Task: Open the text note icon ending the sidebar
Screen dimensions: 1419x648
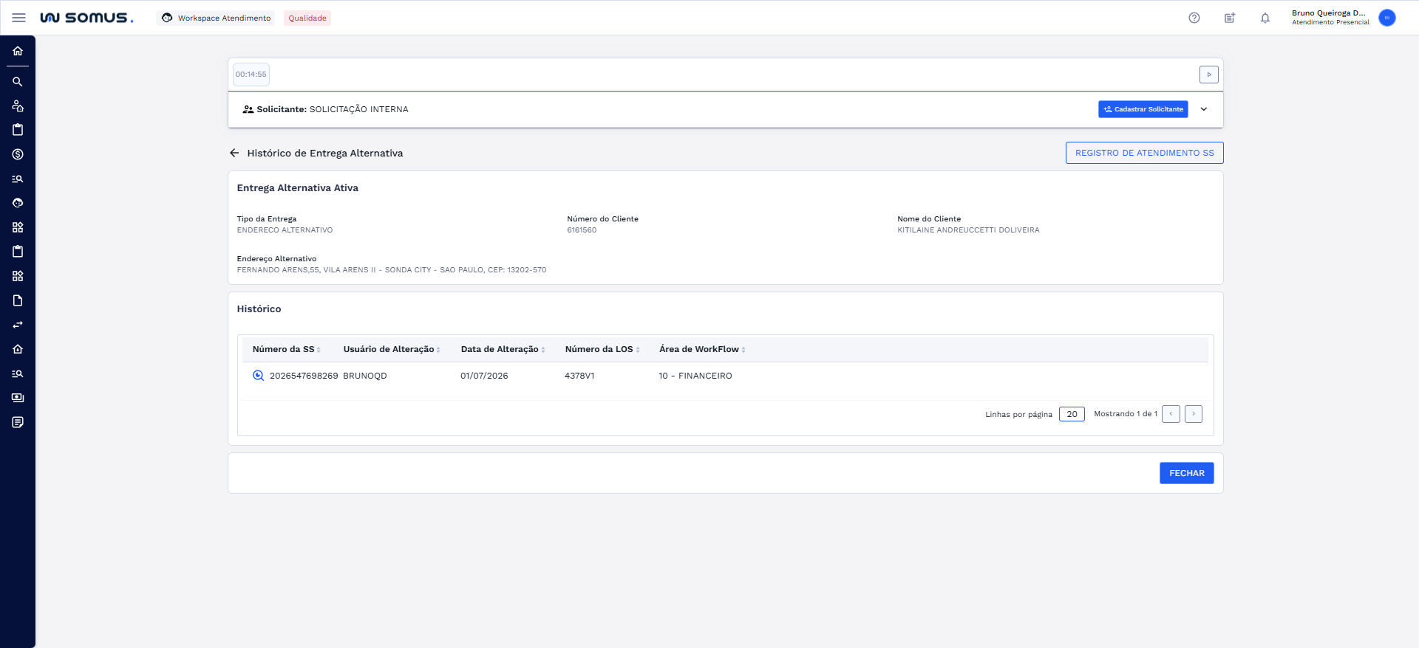Action: pyautogui.click(x=18, y=422)
